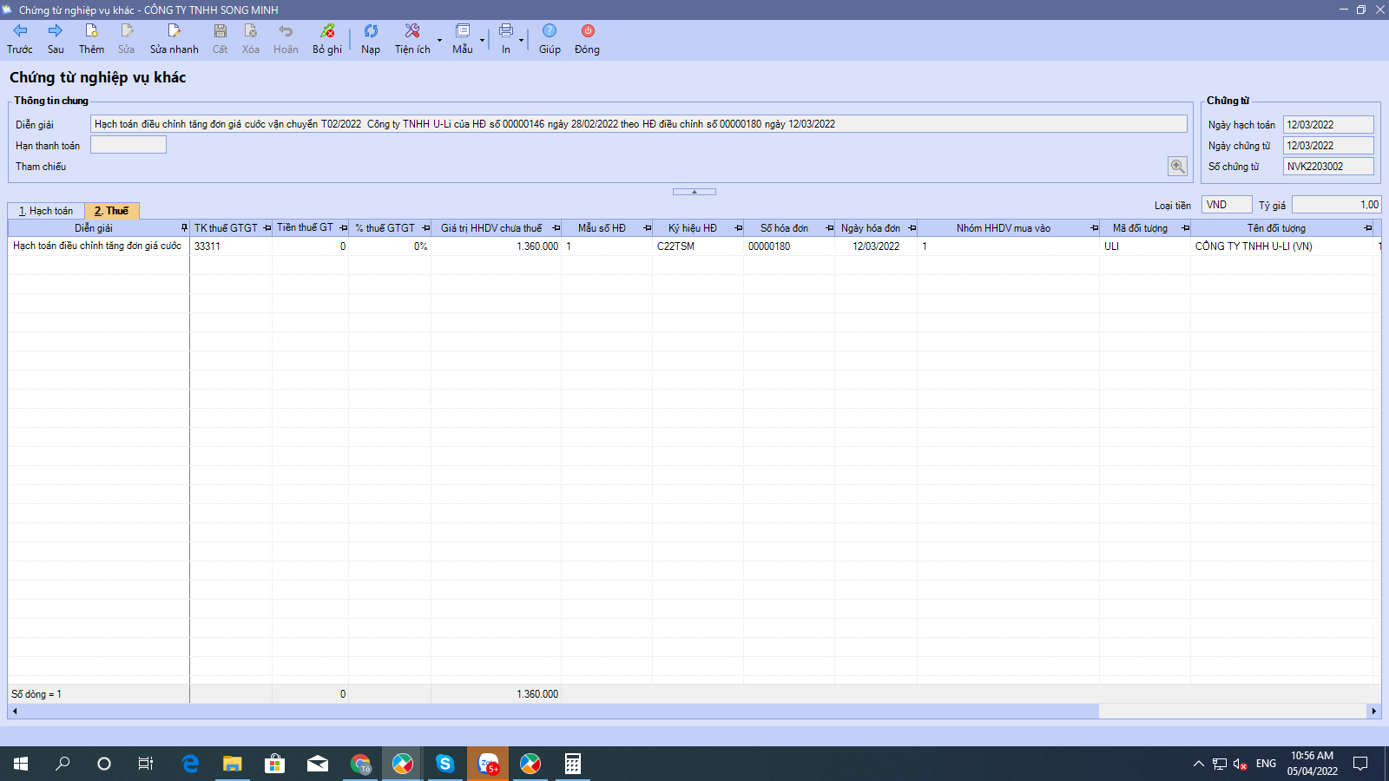The height and width of the screenshot is (781, 1389).
Task: Collapse the general info panel arrow
Action: pyautogui.click(x=694, y=192)
